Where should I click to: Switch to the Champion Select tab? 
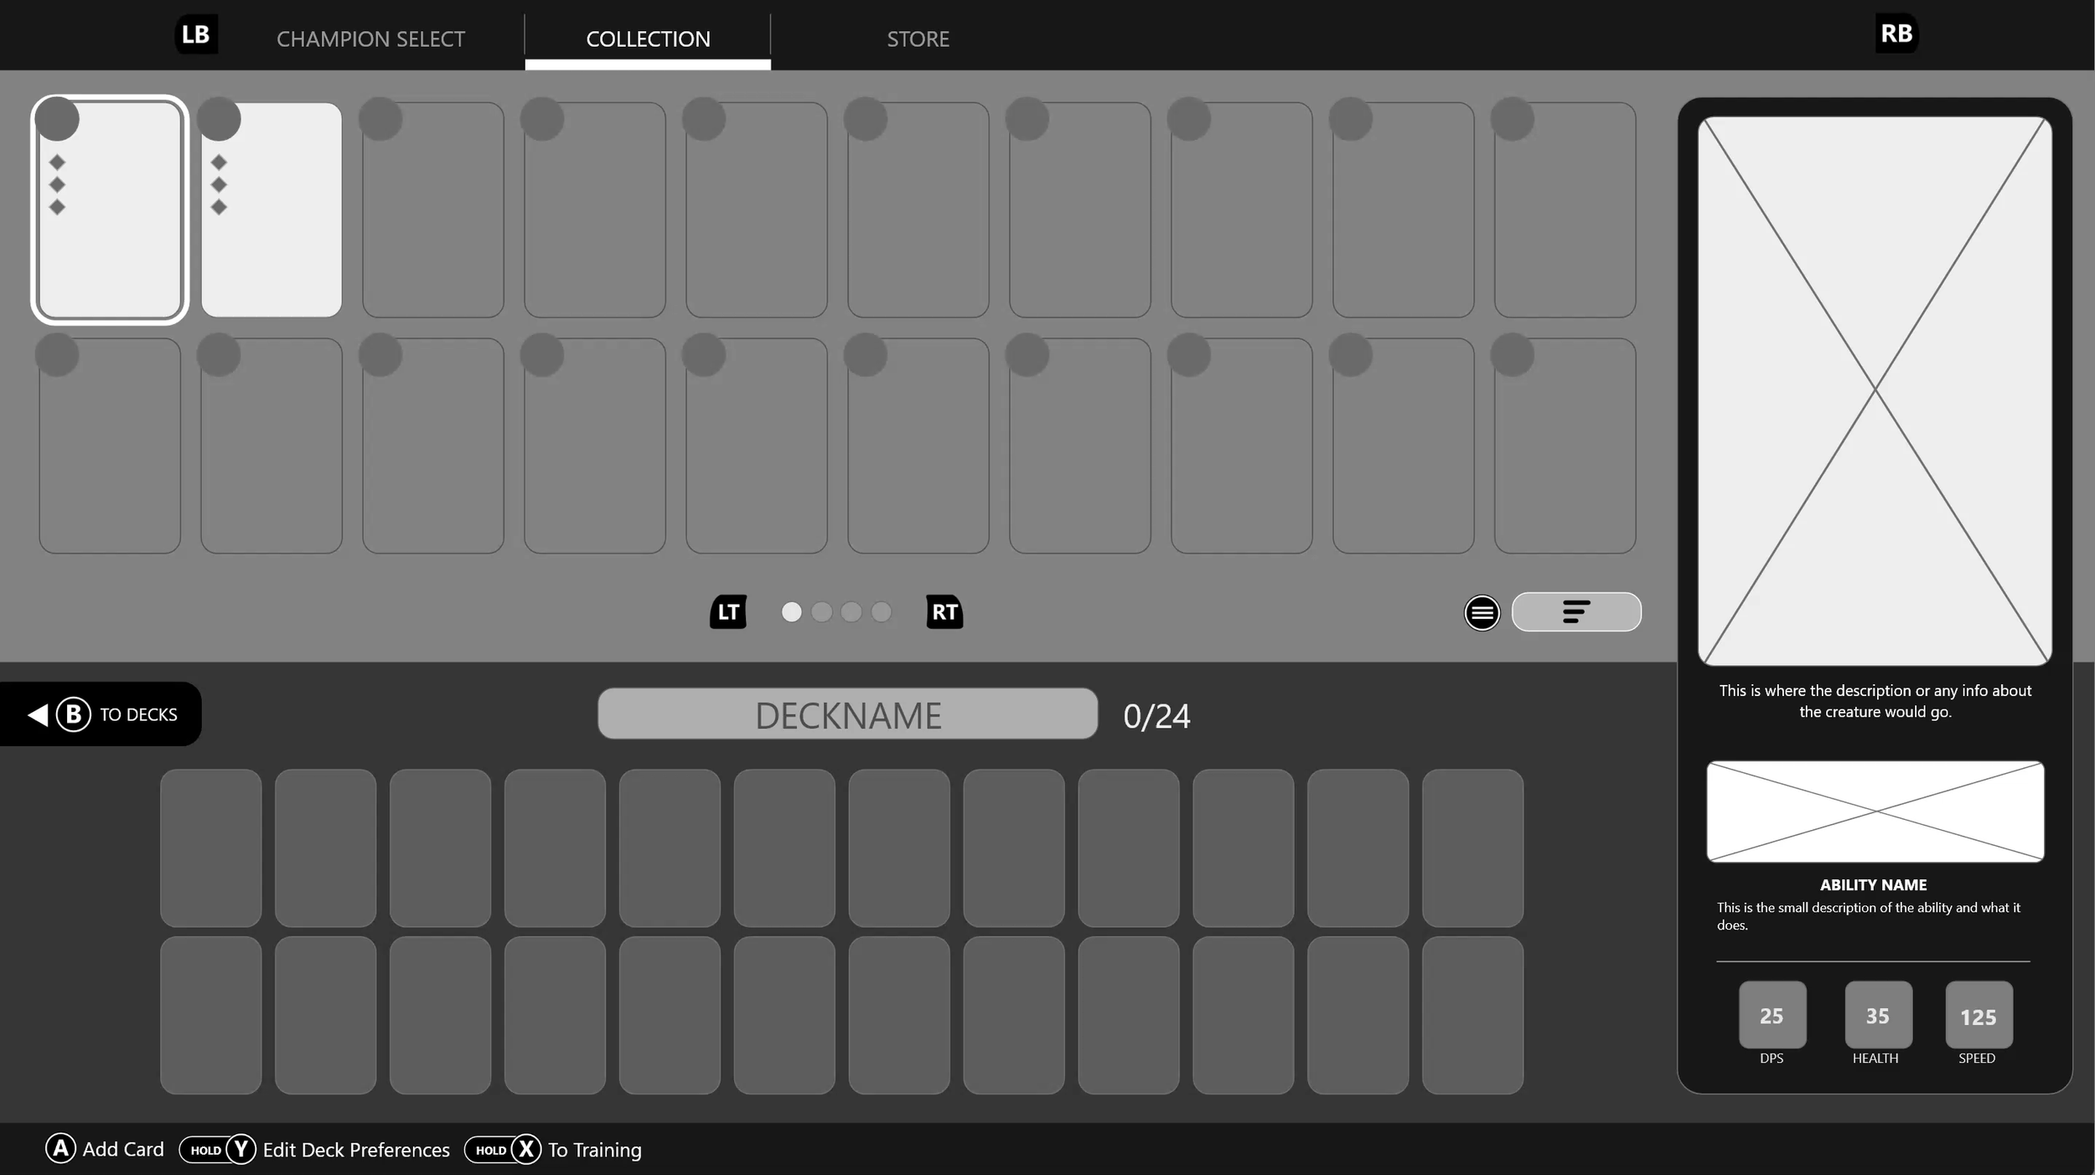[x=371, y=38]
